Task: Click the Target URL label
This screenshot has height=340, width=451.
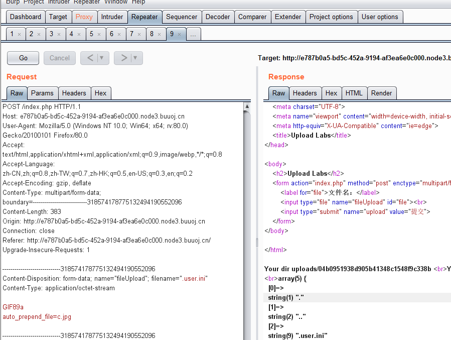Action: click(354, 58)
